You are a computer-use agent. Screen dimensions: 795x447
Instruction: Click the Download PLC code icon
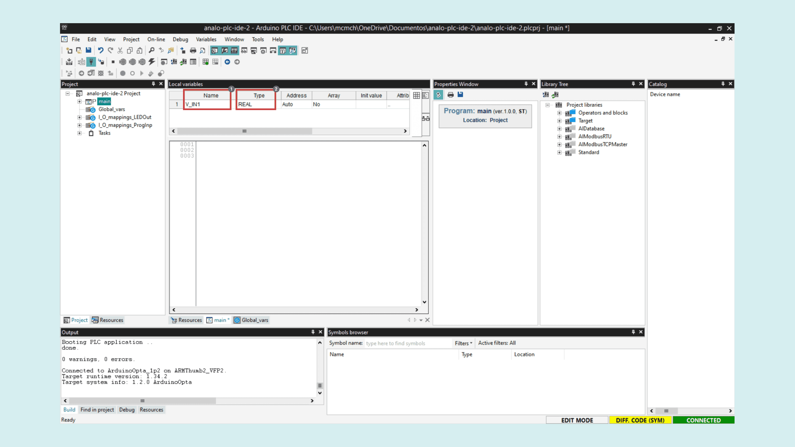point(69,62)
